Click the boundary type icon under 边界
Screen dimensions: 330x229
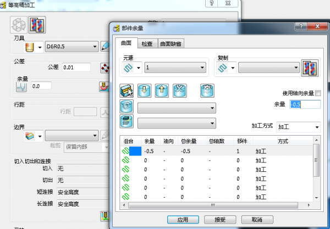pyautogui.click(x=30, y=136)
